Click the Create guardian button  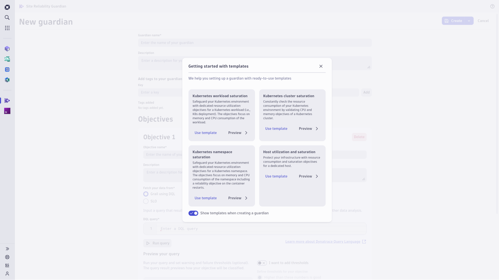pos(453,21)
